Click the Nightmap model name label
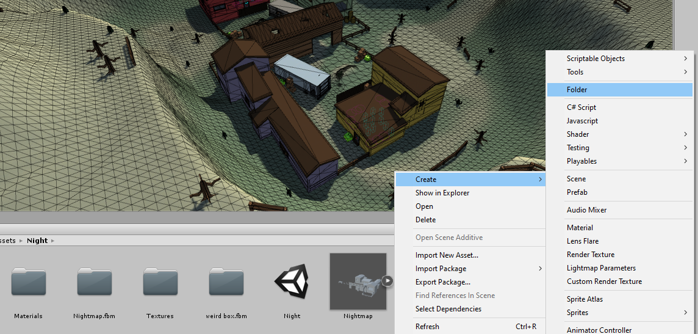 [x=358, y=316]
